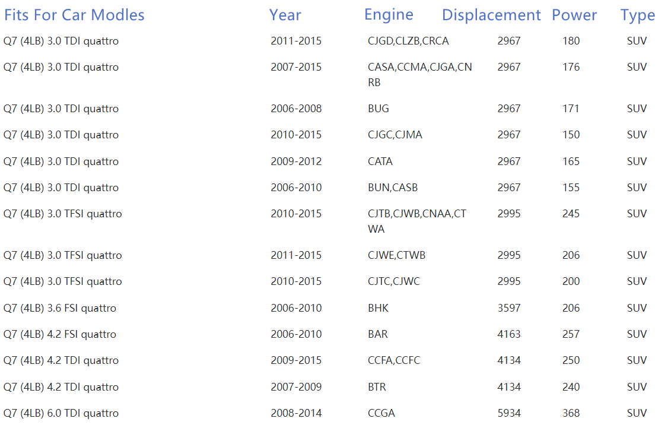Click the BAR engine code
Viewport: 668px width, 428px height.
click(378, 334)
